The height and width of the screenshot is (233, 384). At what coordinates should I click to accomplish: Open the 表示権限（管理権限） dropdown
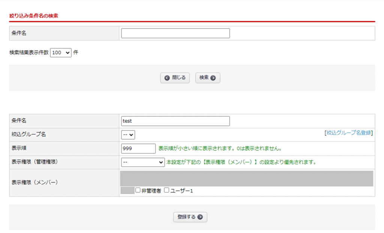pyautogui.click(x=143, y=162)
